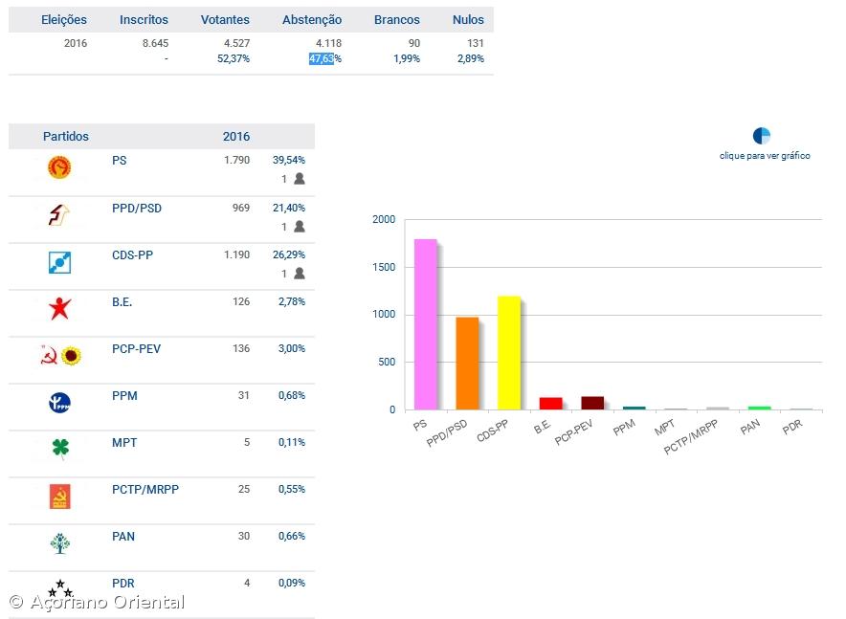This screenshot has width=846, height=619.
Task: Click the CDS-PP blue square logo
Action: (x=60, y=262)
